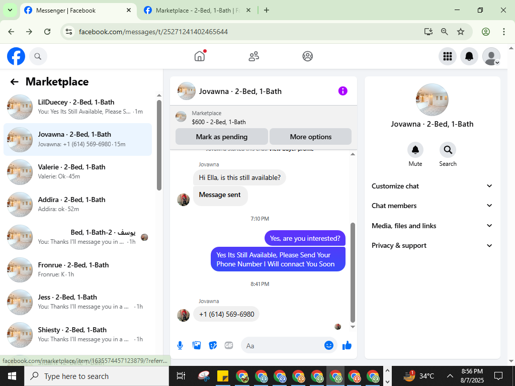Open a new browser tab
Image resolution: width=515 pixels, height=386 pixels.
pyautogui.click(x=267, y=10)
